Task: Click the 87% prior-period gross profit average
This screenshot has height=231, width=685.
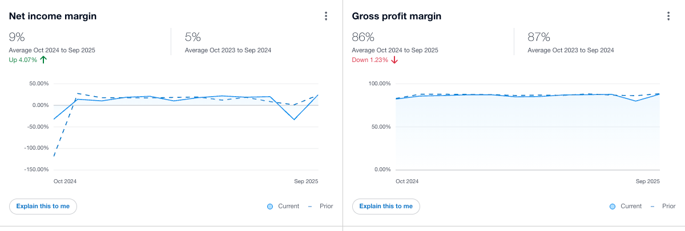Action: (x=539, y=38)
